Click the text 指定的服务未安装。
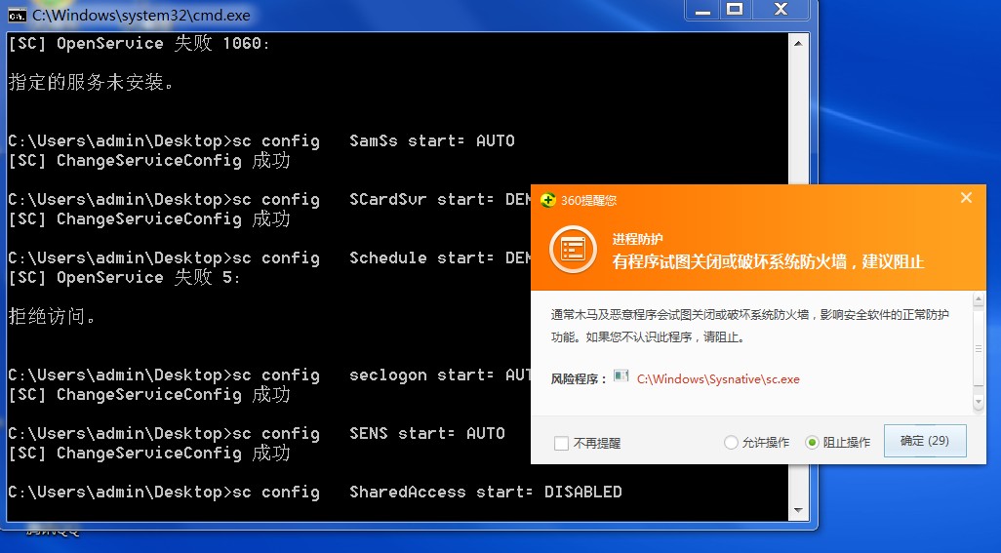The height and width of the screenshot is (553, 1001). (91, 82)
